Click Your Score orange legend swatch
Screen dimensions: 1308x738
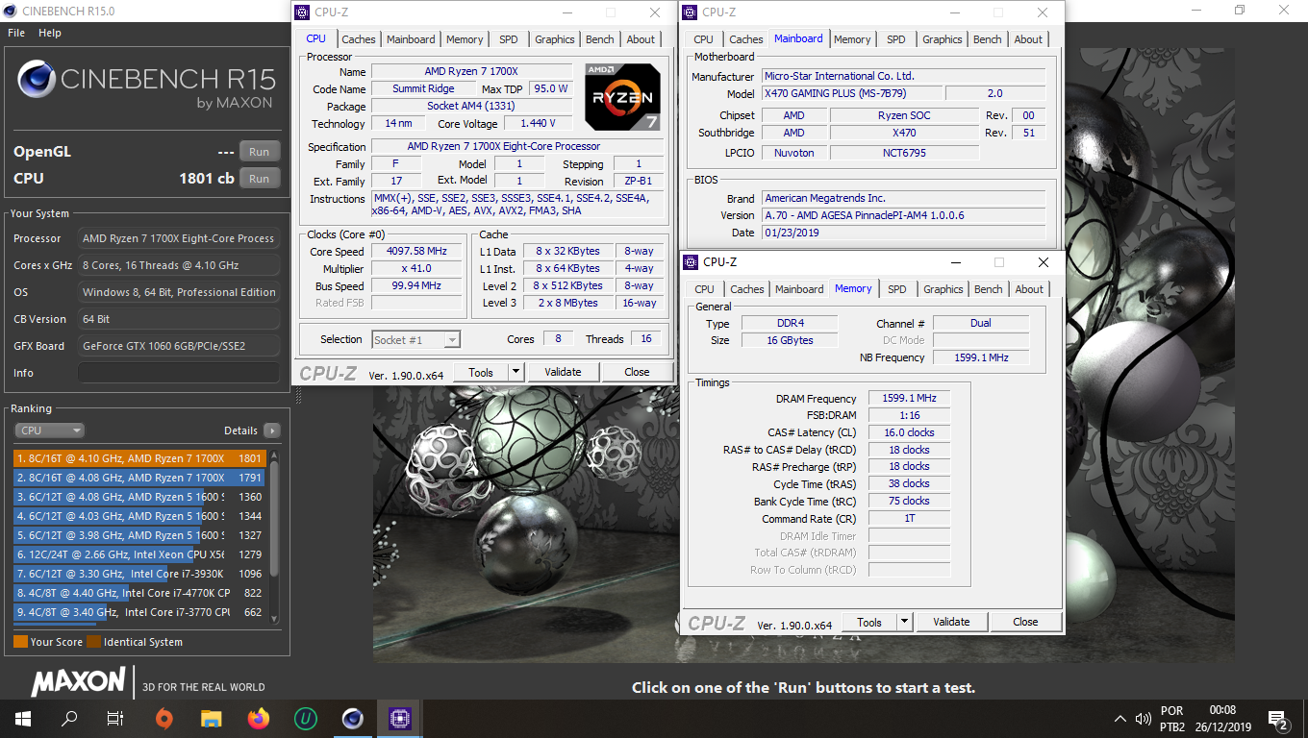(20, 642)
